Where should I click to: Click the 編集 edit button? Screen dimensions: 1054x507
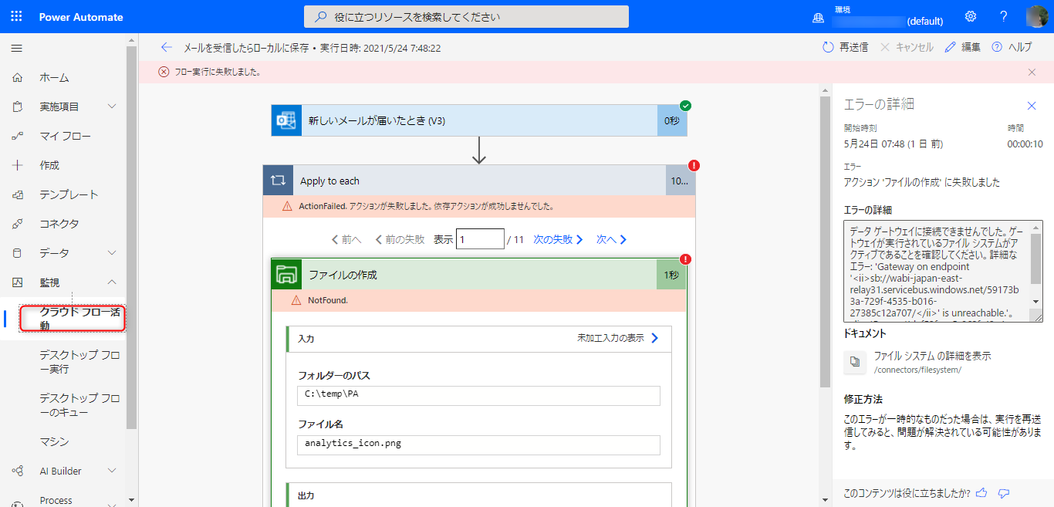pyautogui.click(x=962, y=47)
